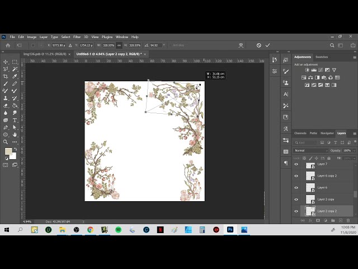Toggle visibility of Layer 2 copy
This screenshot has height=269, width=358.
click(296, 200)
